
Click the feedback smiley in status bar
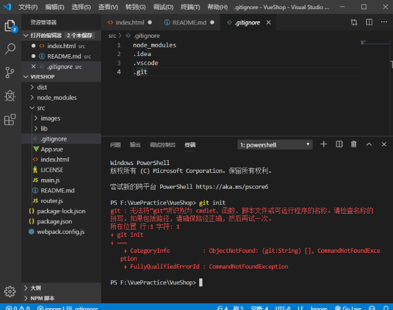click(x=372, y=308)
